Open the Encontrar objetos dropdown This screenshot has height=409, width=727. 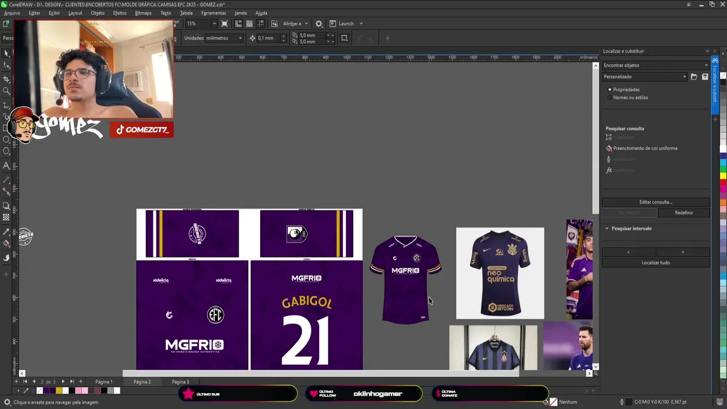[x=655, y=65]
